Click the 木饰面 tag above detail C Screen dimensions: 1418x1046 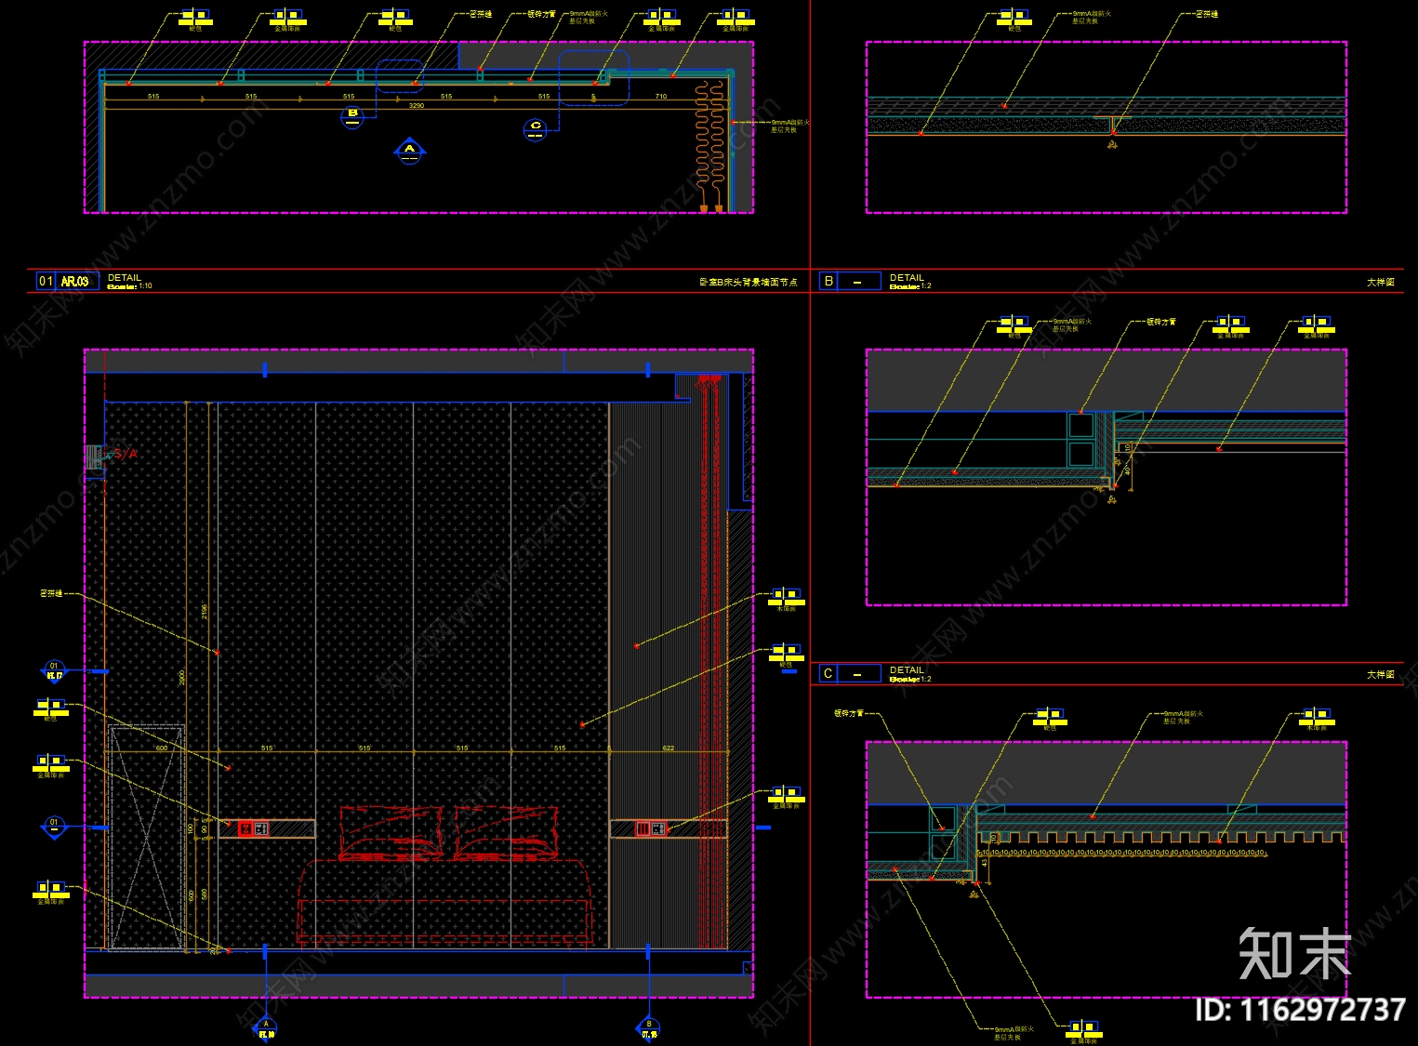coord(1318,720)
